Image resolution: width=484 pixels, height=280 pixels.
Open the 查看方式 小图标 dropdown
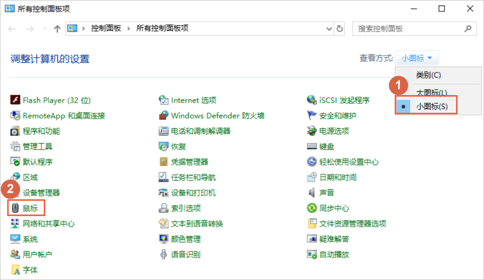[x=417, y=58]
